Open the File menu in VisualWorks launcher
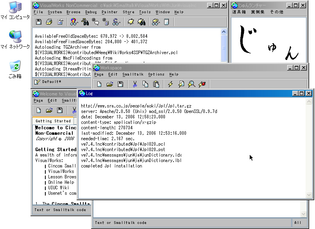Viewport: 315px width, 229px height. click(38, 12)
